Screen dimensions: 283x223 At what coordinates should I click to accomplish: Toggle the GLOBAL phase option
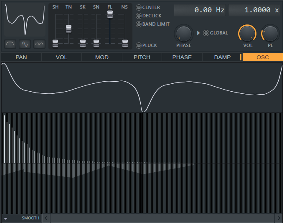tap(206, 33)
